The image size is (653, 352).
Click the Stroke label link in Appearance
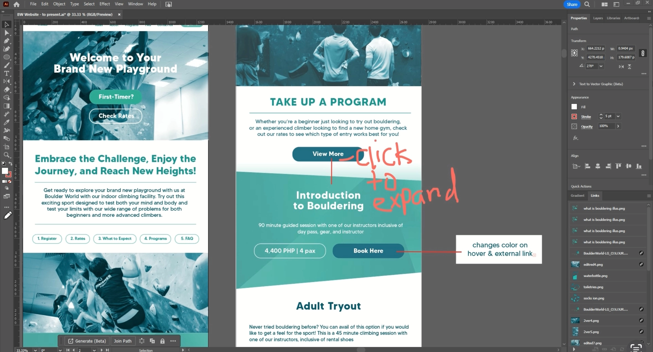point(586,117)
